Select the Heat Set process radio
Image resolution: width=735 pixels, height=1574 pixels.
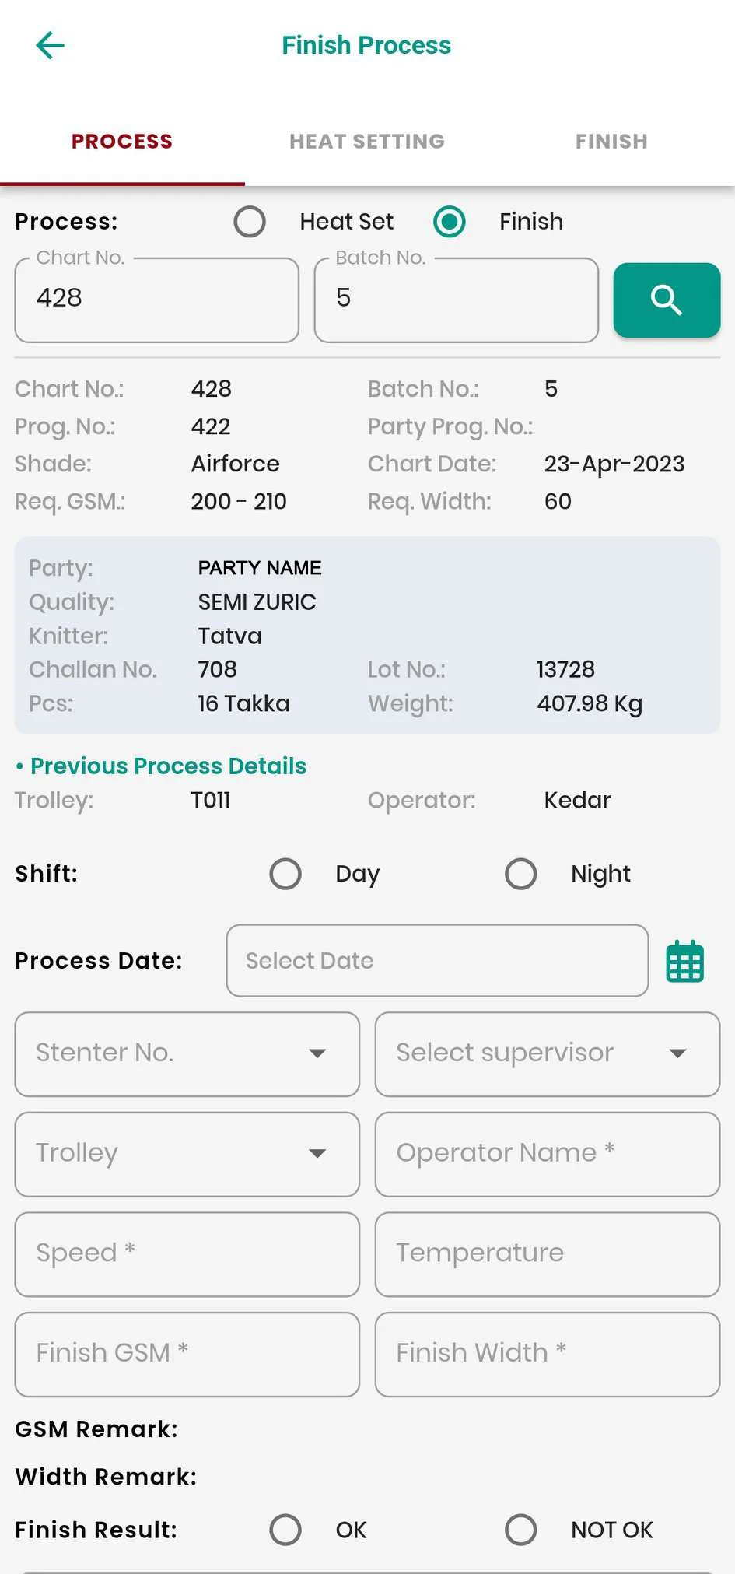pyautogui.click(x=250, y=222)
